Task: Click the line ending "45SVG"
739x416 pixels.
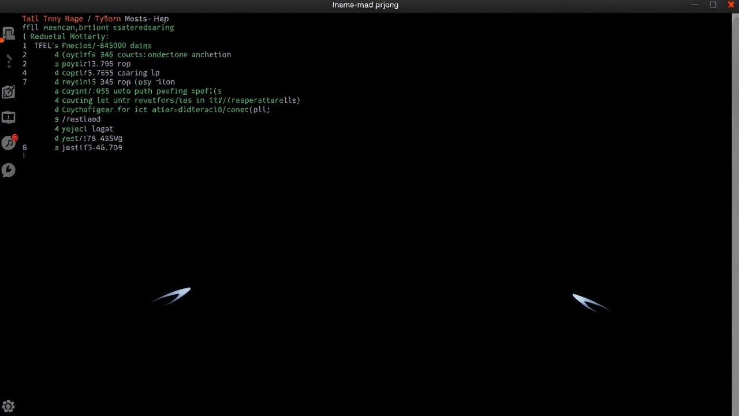Action: click(x=88, y=138)
